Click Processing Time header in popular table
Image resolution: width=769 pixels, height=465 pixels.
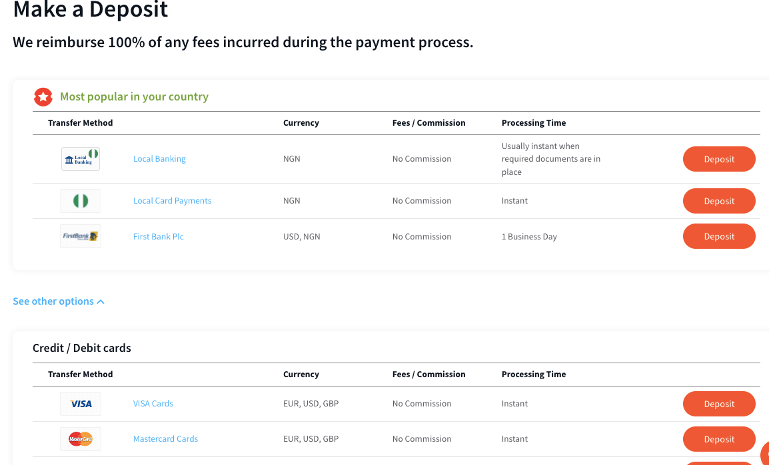point(534,123)
